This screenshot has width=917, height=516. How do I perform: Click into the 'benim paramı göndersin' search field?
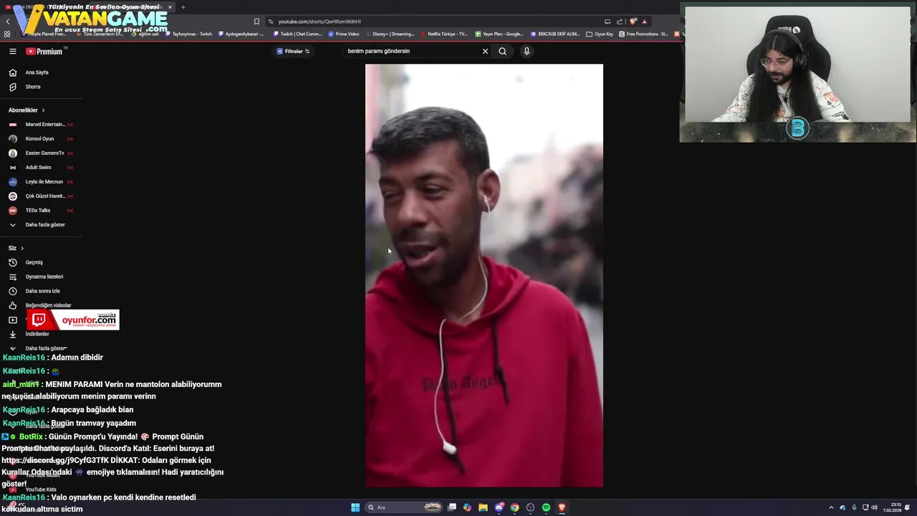pos(410,52)
